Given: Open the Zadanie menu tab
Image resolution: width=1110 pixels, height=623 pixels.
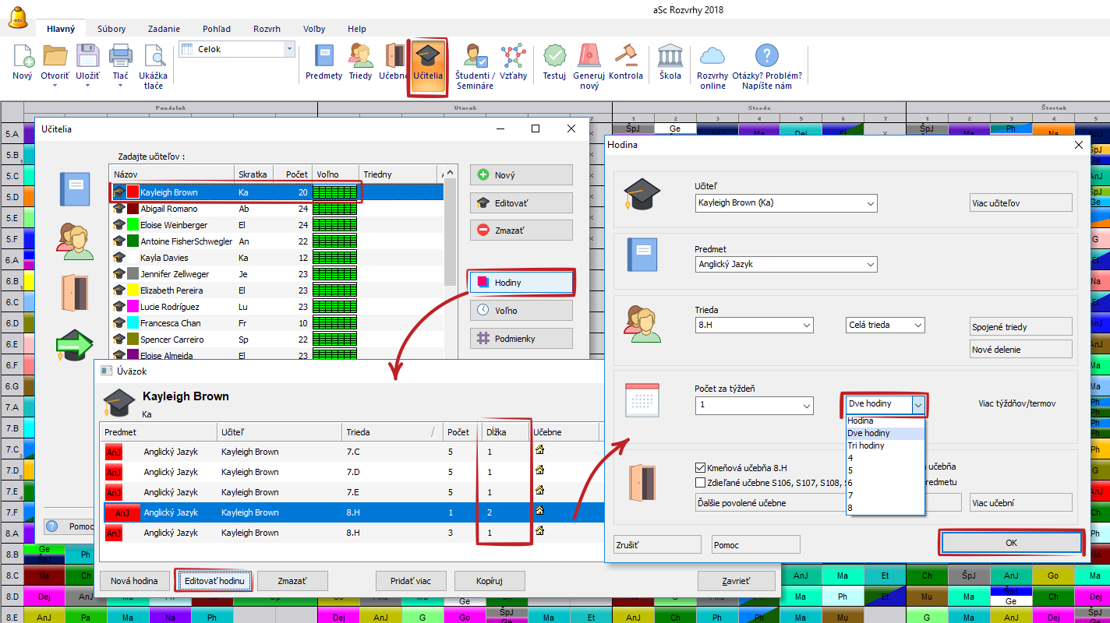Looking at the screenshot, I should (x=162, y=29).
